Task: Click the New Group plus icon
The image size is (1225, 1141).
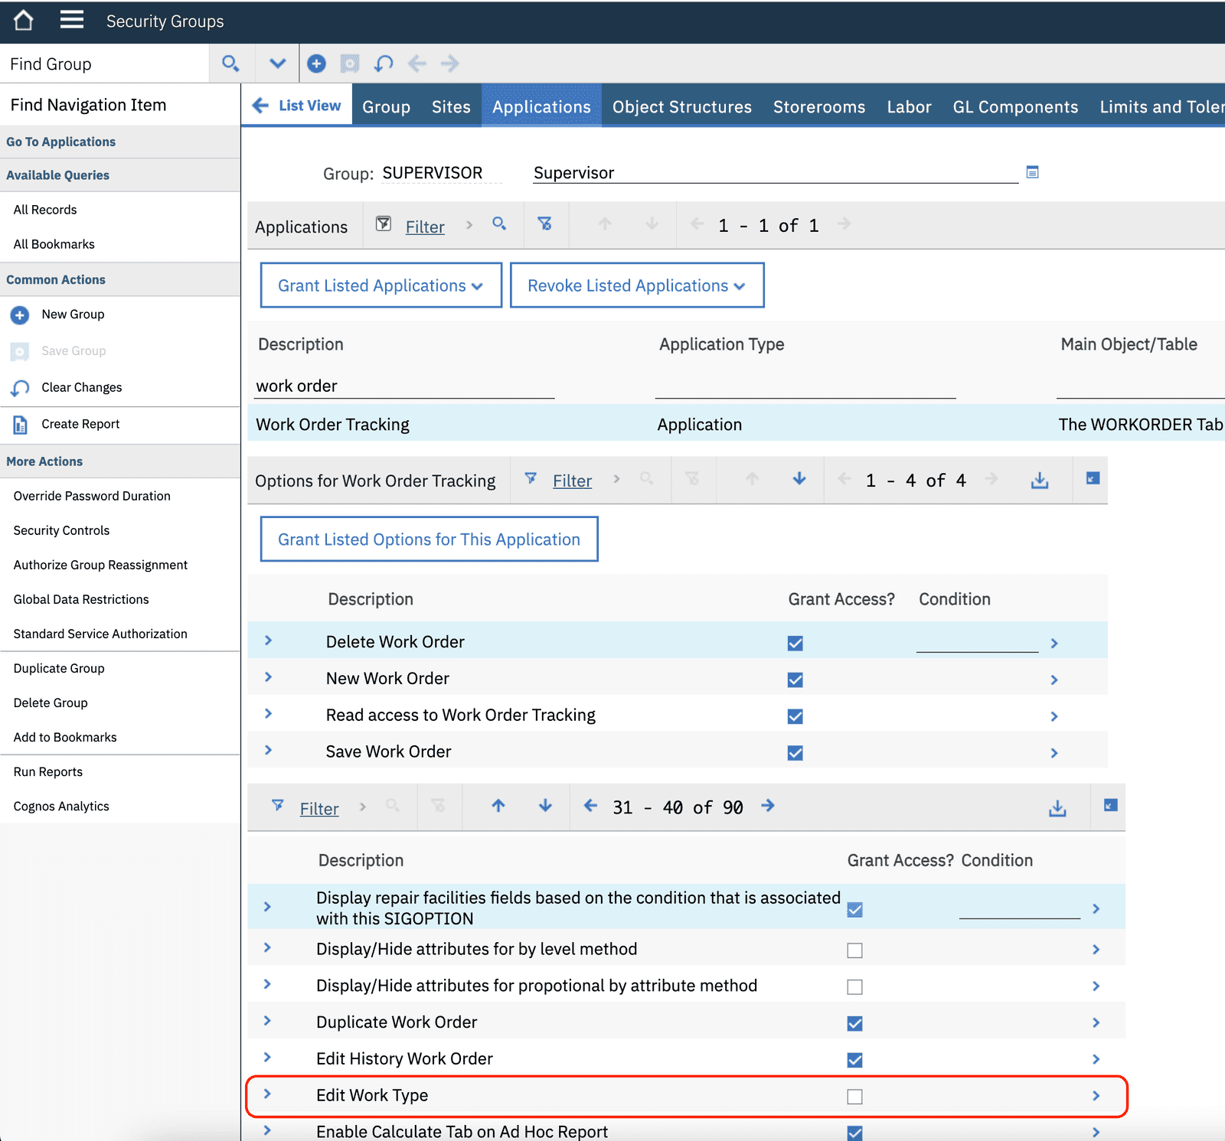Action: [x=19, y=315]
